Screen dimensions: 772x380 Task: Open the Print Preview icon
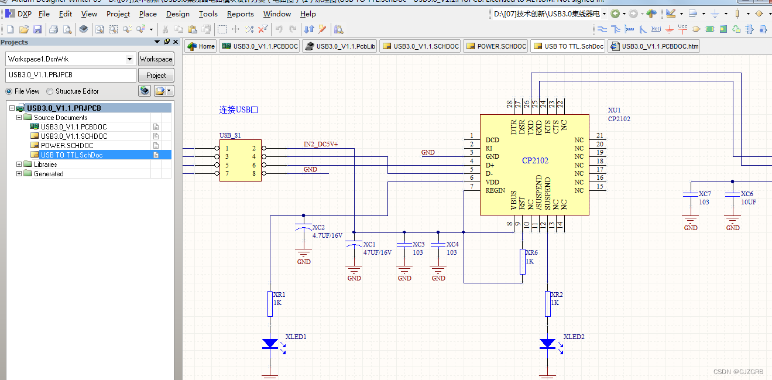point(67,29)
